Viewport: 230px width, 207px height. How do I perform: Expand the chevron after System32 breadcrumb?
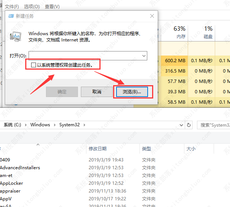point(84,125)
